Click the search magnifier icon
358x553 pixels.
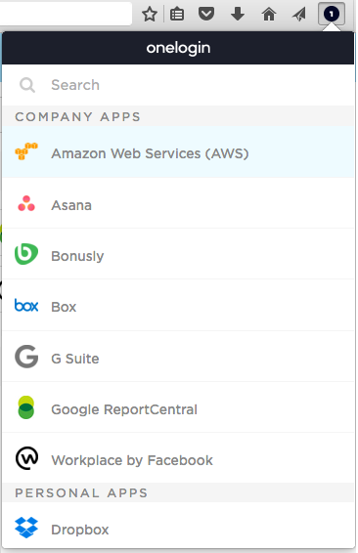(x=27, y=85)
